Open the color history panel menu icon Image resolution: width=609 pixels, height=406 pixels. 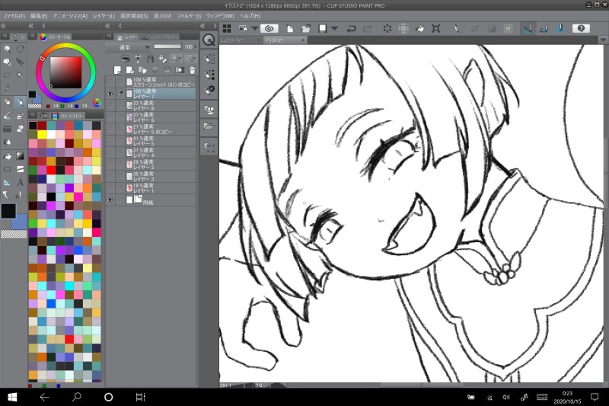[32, 115]
